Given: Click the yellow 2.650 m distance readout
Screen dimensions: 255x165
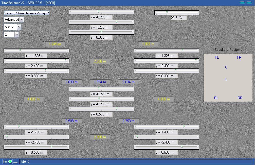Looking at the screenshot, I should click(x=100, y=61).
